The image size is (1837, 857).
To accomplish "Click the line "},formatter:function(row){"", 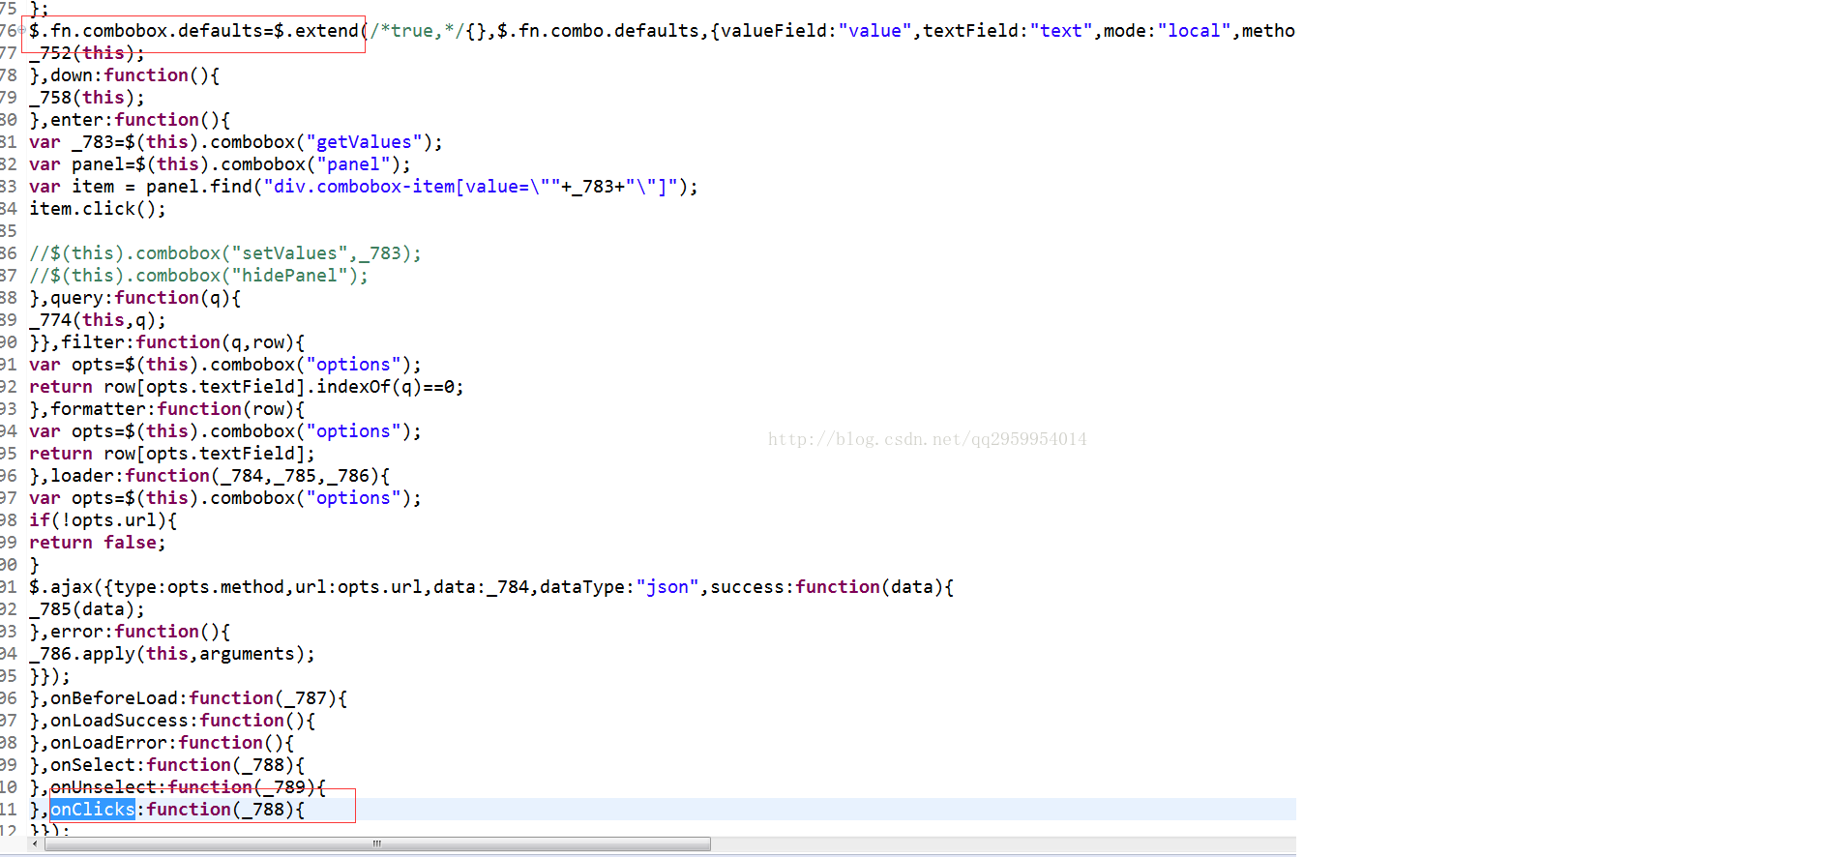I will 167,409.
